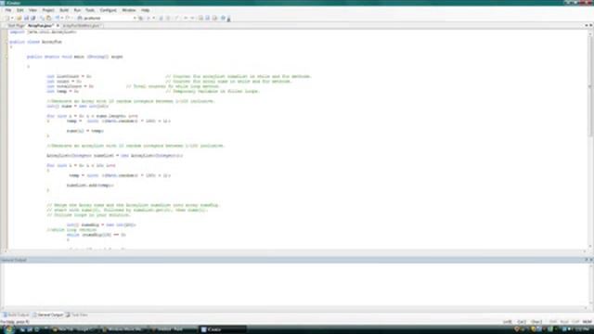Screen dimensions: 594x334
Task: Switch to the third editor file tab
Action: pyautogui.click(x=83, y=26)
